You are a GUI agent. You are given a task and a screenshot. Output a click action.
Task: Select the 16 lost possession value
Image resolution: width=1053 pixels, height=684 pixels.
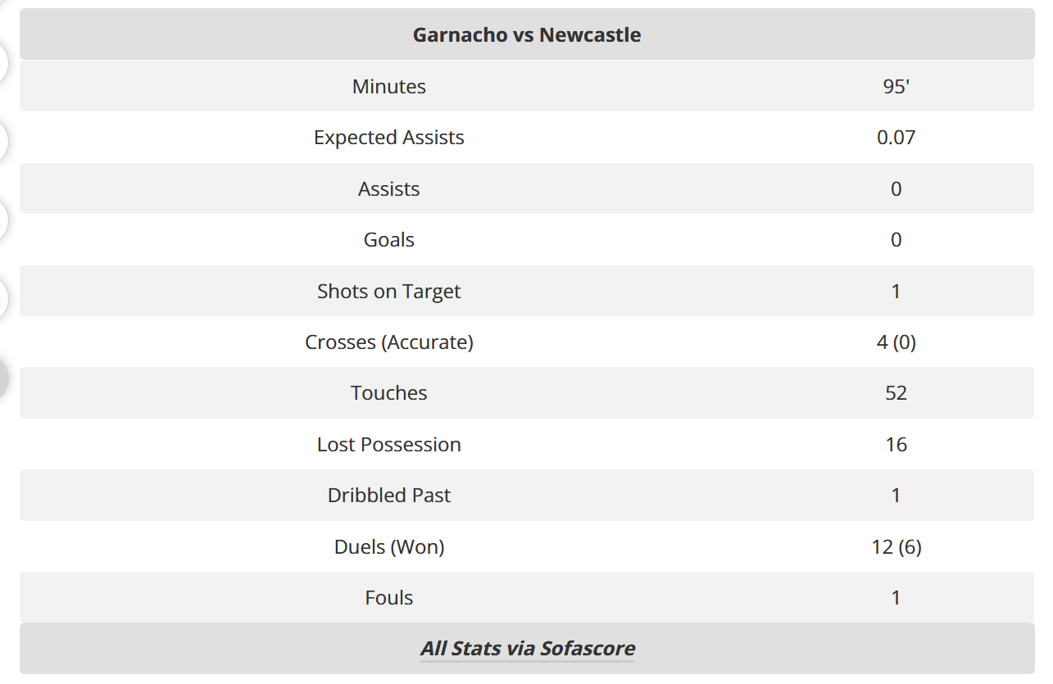coord(896,445)
